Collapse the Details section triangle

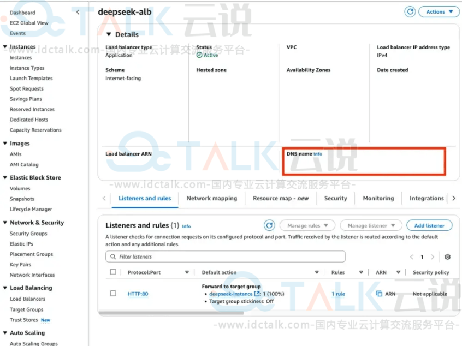[109, 34]
